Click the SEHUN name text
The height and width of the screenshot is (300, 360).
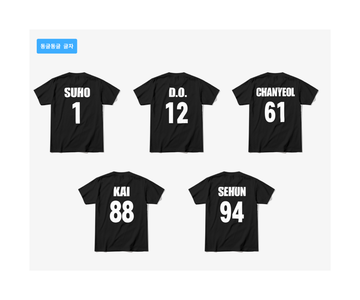tap(232, 192)
